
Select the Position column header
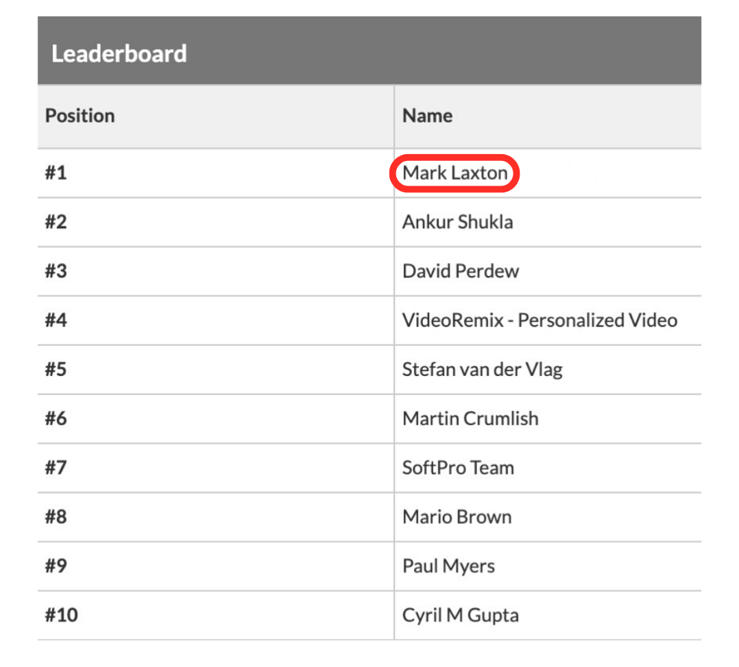(x=80, y=116)
